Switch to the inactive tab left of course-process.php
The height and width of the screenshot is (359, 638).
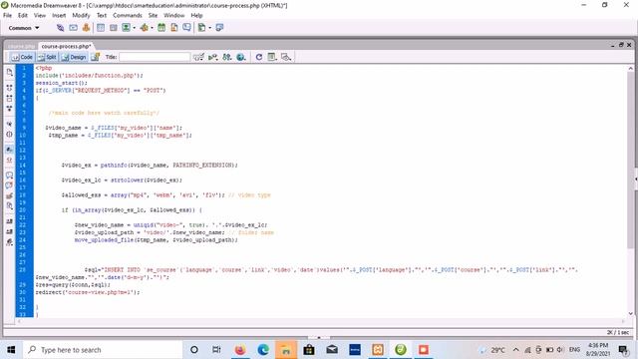click(x=21, y=46)
